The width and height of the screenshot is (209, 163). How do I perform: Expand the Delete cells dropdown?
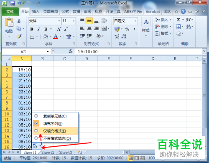(171, 27)
